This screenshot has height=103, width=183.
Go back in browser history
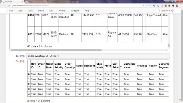coord(2,6)
